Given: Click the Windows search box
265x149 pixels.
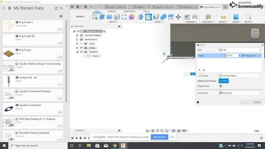Looking at the screenshot, I should tap(38, 145).
